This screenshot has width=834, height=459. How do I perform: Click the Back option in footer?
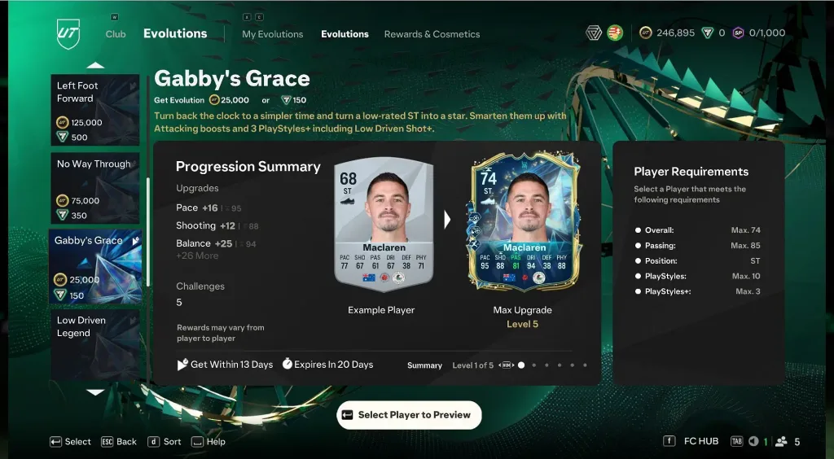[x=119, y=441]
